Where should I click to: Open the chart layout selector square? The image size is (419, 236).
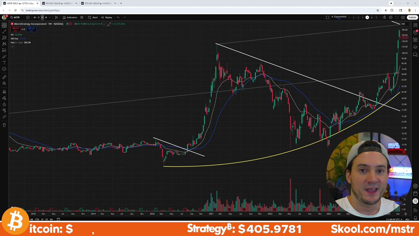click(x=327, y=17)
